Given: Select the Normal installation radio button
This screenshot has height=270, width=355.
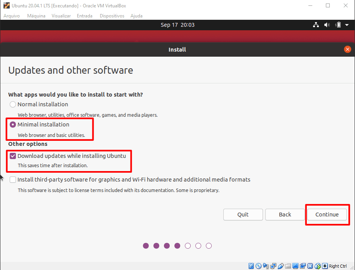Looking at the screenshot, I should point(13,104).
